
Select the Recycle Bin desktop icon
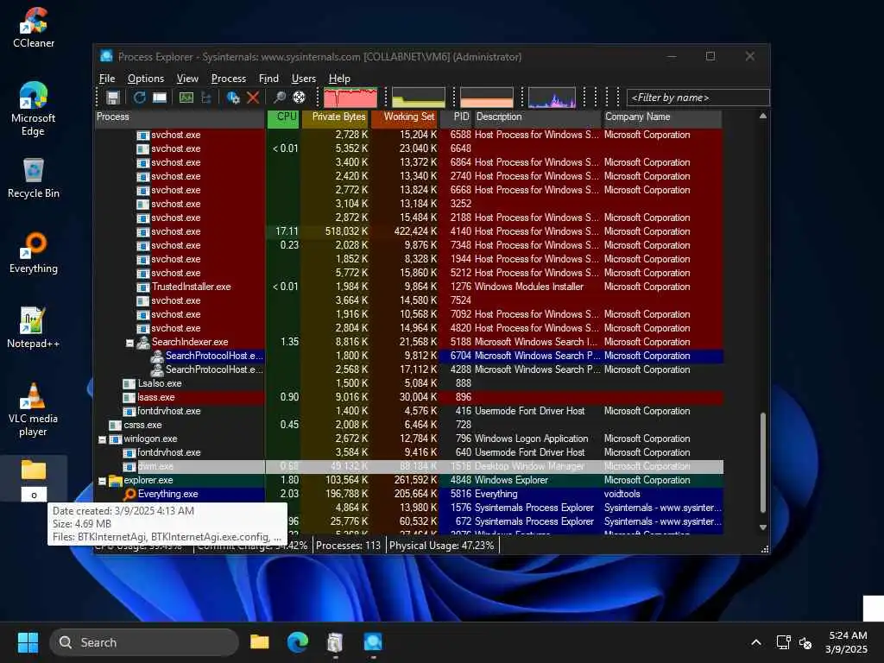pyautogui.click(x=34, y=178)
